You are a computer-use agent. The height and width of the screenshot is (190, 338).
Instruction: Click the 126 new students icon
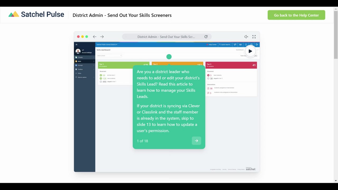click(x=101, y=78)
